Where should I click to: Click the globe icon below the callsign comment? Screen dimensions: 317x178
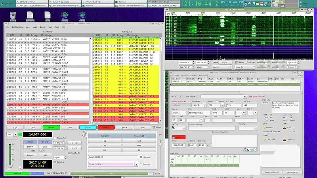click(252, 150)
